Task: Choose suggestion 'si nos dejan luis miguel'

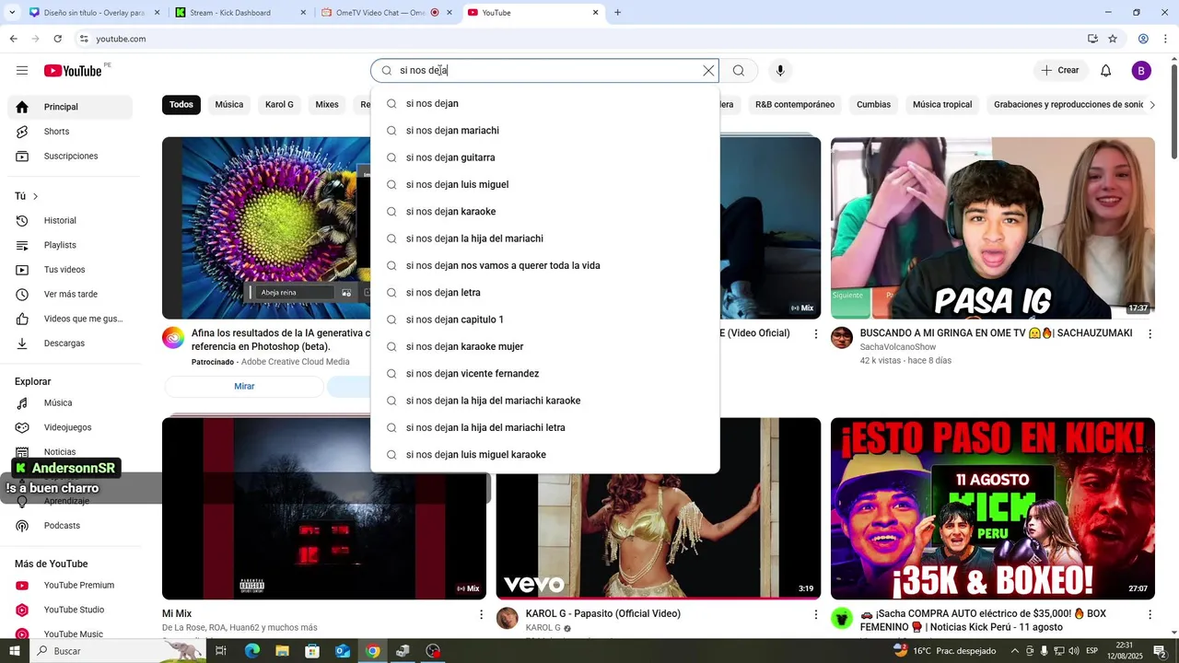Action: [x=544, y=185]
